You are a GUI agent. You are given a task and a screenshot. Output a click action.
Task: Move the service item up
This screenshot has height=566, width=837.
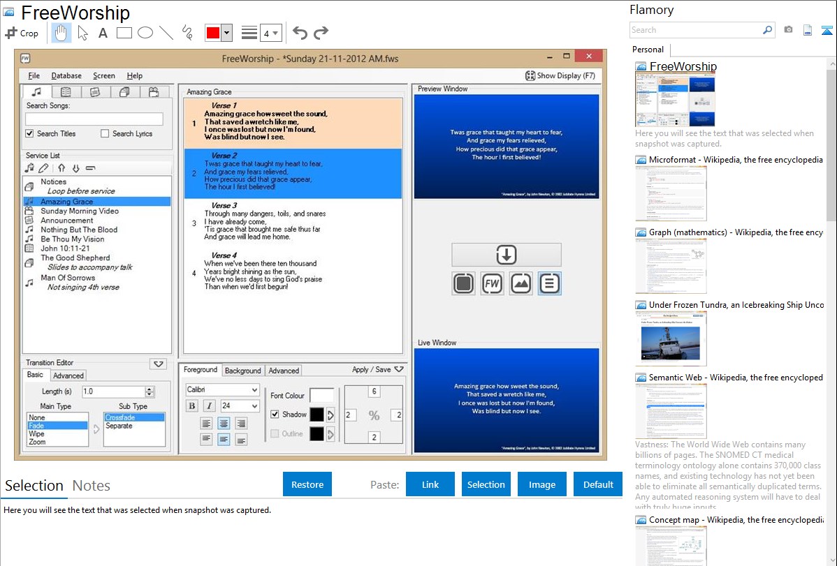[61, 168]
